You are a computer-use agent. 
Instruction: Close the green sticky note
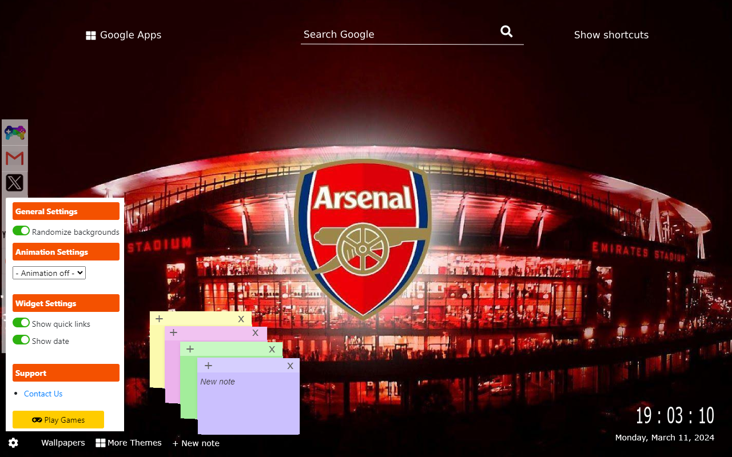272,349
